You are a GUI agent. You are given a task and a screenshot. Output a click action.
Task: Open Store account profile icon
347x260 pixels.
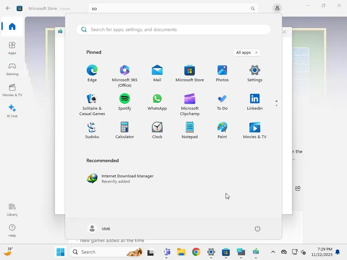pos(277,8)
